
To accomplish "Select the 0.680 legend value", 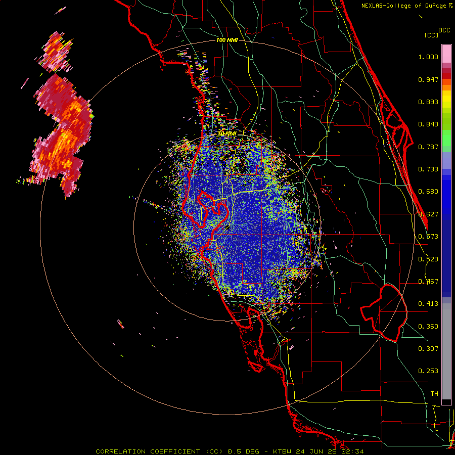I will pyautogui.click(x=428, y=192).
